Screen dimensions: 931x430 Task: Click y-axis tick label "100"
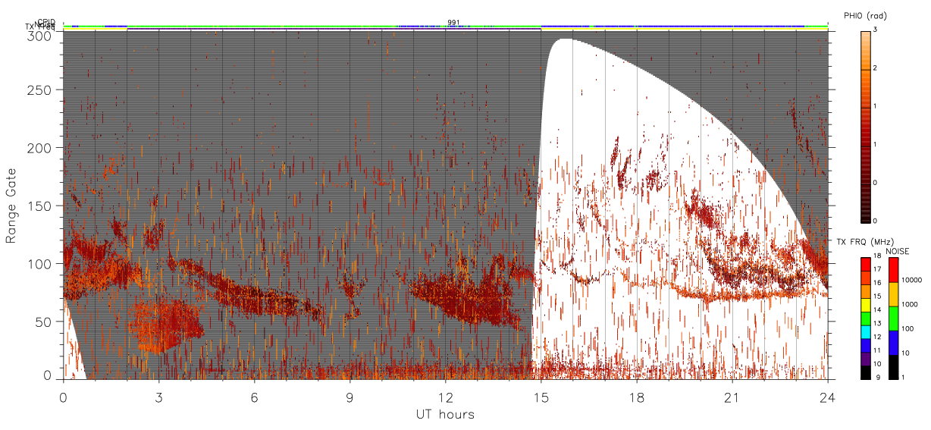tap(41, 264)
